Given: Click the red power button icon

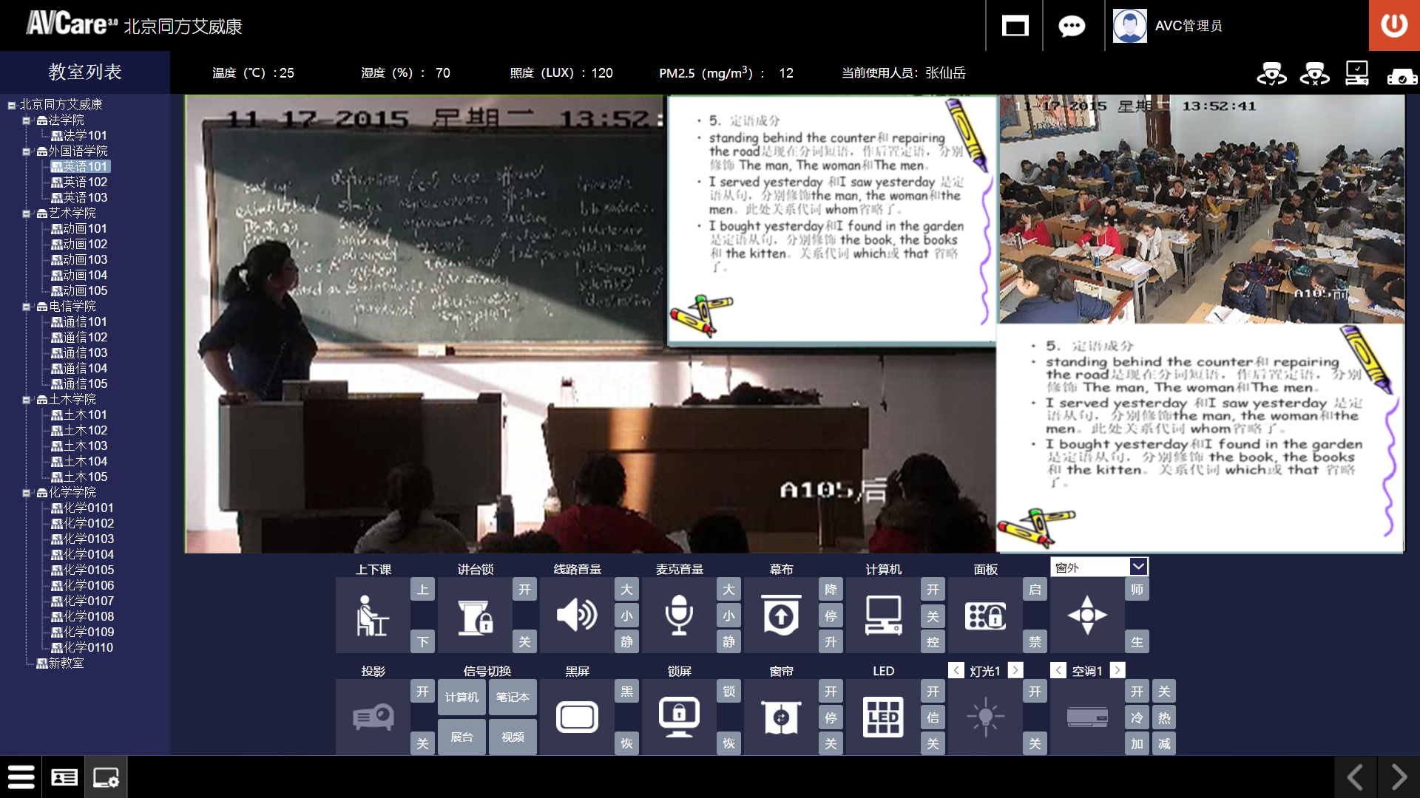Looking at the screenshot, I should [1393, 25].
